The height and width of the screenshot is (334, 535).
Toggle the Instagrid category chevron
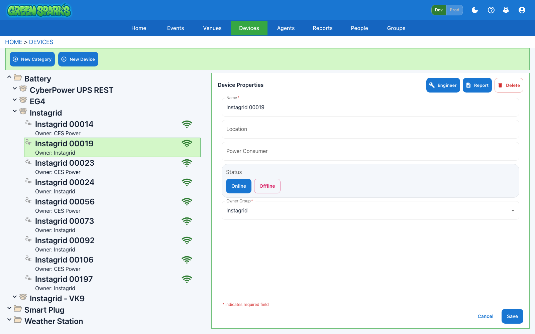coord(15,111)
